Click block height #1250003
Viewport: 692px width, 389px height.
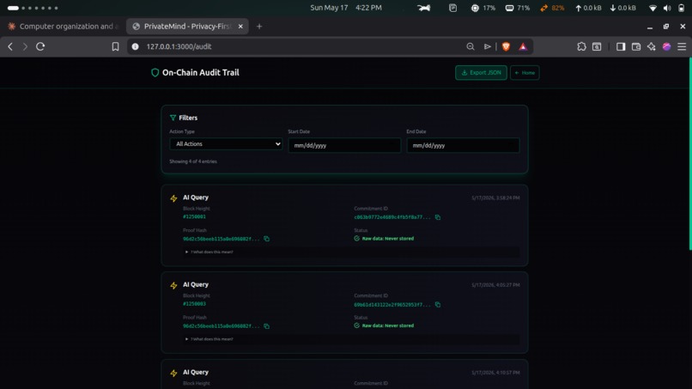click(194, 304)
